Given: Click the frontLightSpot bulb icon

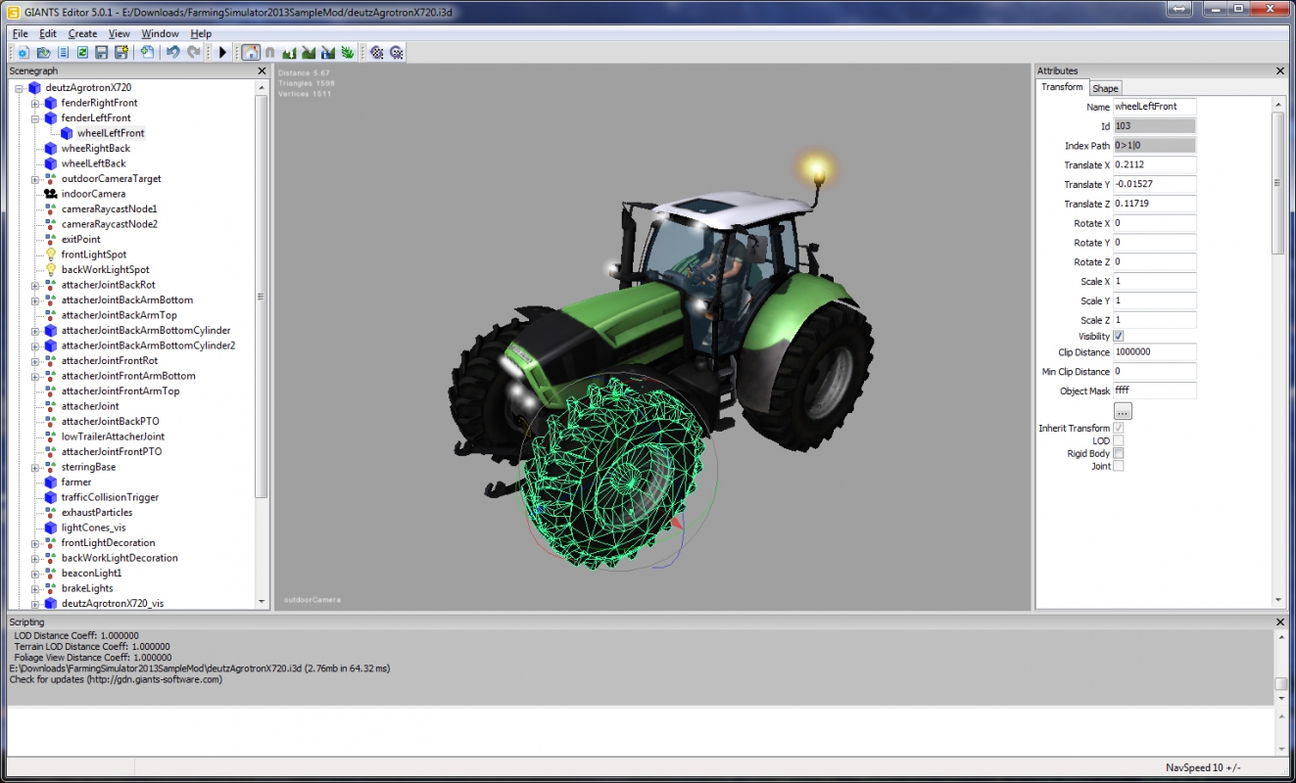Looking at the screenshot, I should tap(50, 254).
